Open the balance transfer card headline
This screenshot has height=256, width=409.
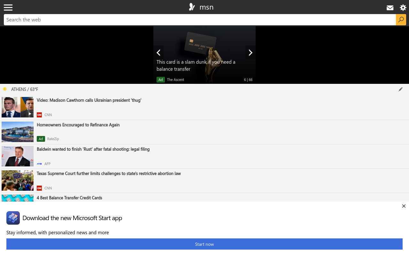196,65
